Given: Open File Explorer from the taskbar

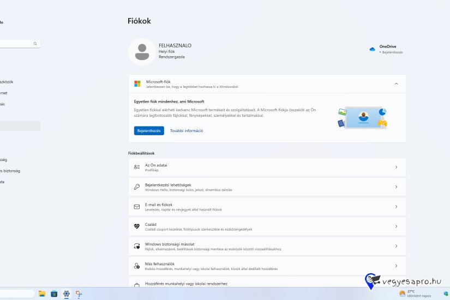Looking at the screenshot, I should click(42, 293).
